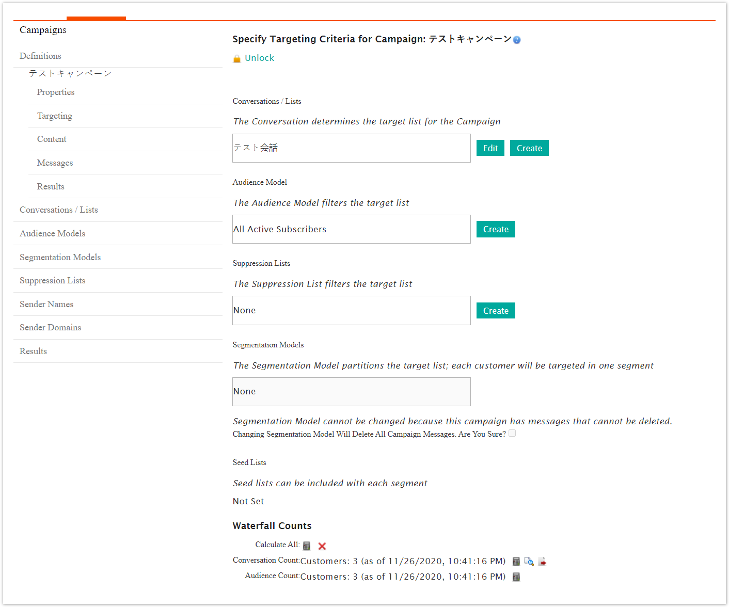Screen dimensions: 729x607
Task: Click the Unlock link
Action: (x=259, y=58)
